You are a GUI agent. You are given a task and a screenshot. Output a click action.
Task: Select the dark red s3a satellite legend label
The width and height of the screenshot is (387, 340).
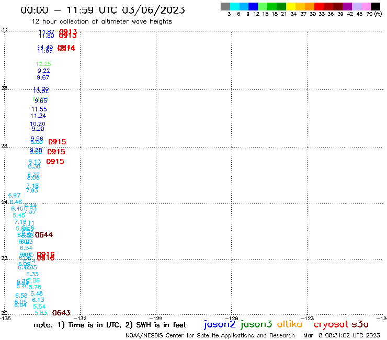360,324
